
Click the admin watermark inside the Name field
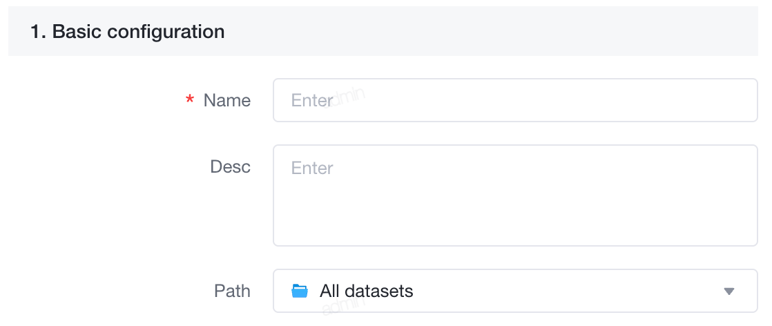coord(343,97)
